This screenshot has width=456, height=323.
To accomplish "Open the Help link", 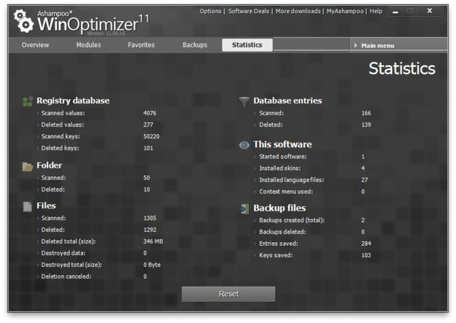I will pyautogui.click(x=376, y=12).
